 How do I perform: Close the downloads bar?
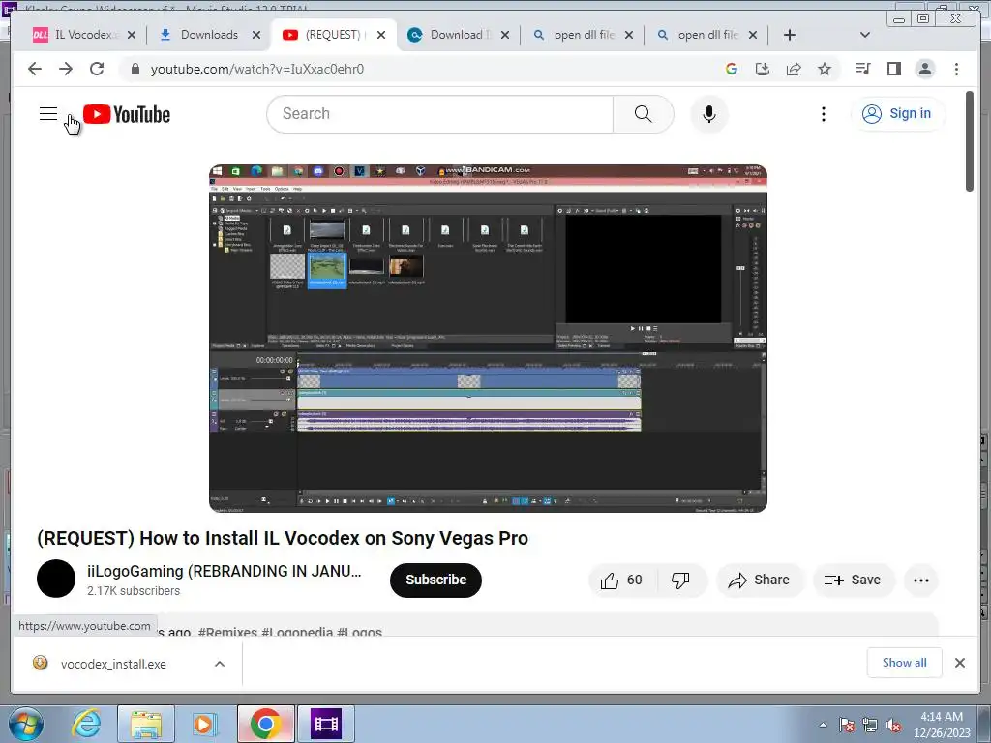959,663
